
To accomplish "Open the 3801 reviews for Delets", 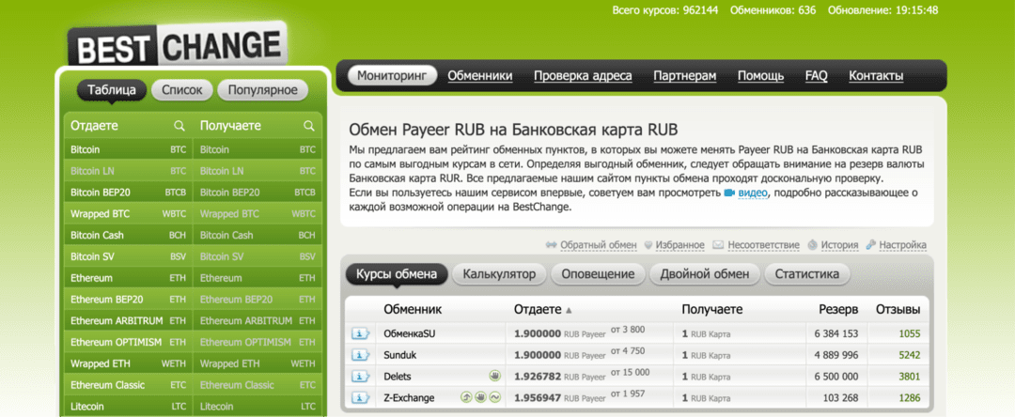I will 909,377.
